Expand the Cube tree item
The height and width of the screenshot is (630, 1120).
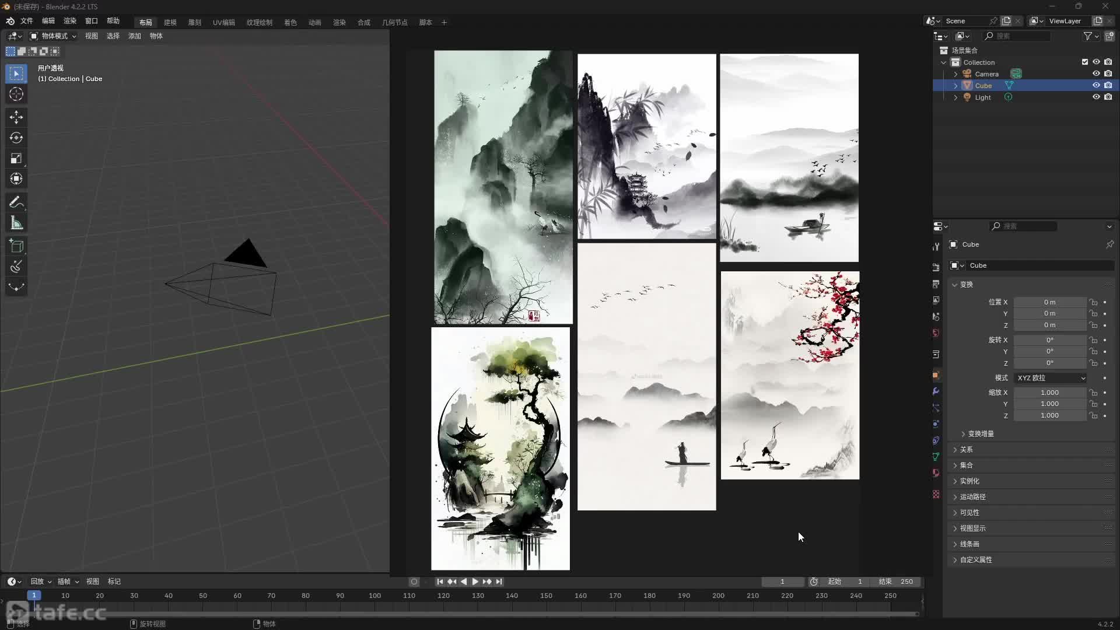click(x=956, y=86)
